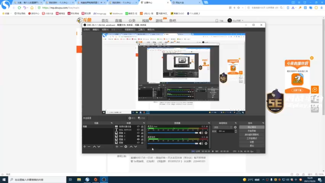Remove selected scene with minus icon

click(89, 147)
